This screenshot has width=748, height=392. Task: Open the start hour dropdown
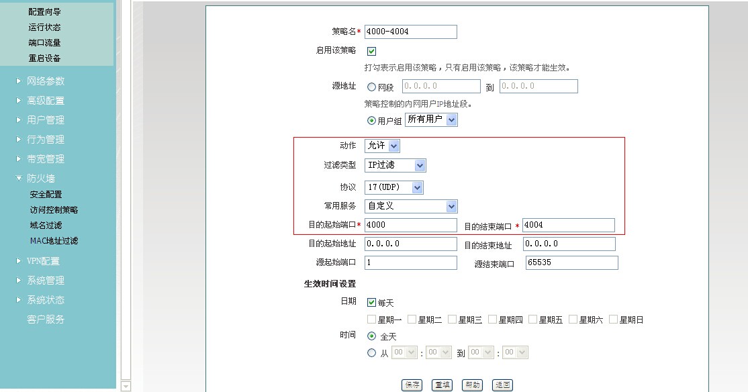(404, 352)
